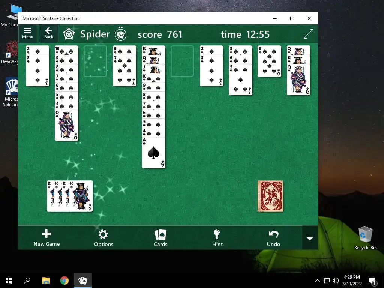Select the bottom Queen in the last column
The width and height of the screenshot is (384, 288).
298,79
